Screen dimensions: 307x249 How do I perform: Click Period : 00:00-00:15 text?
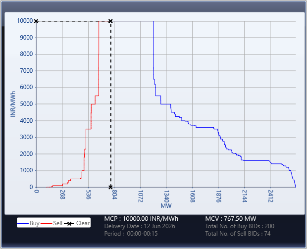tap(131, 234)
